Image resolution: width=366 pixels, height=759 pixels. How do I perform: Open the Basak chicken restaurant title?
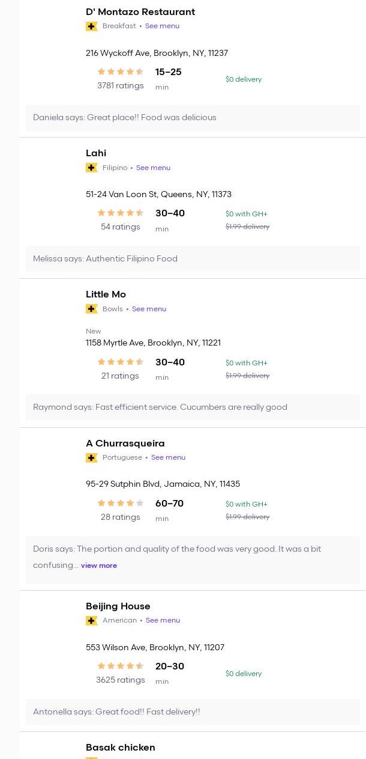(x=121, y=748)
